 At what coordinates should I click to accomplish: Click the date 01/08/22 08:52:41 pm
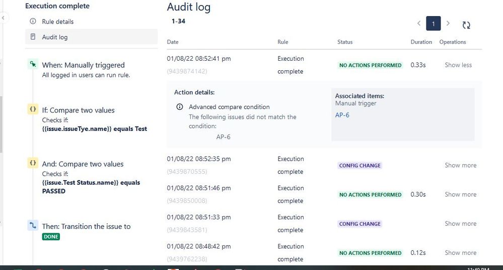tap(198, 59)
